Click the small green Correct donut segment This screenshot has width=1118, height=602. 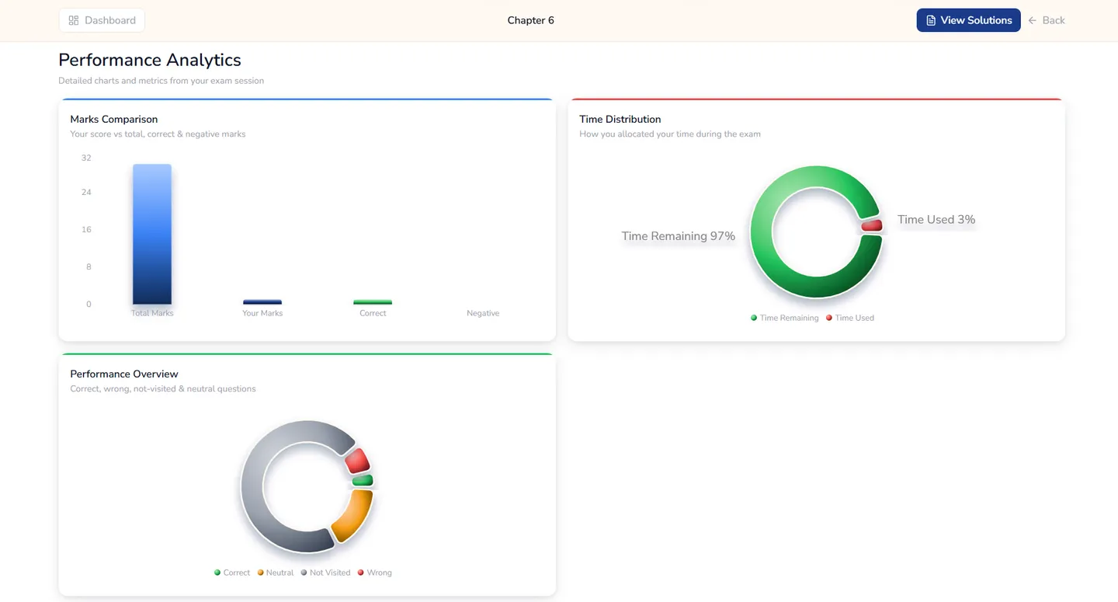coord(363,481)
